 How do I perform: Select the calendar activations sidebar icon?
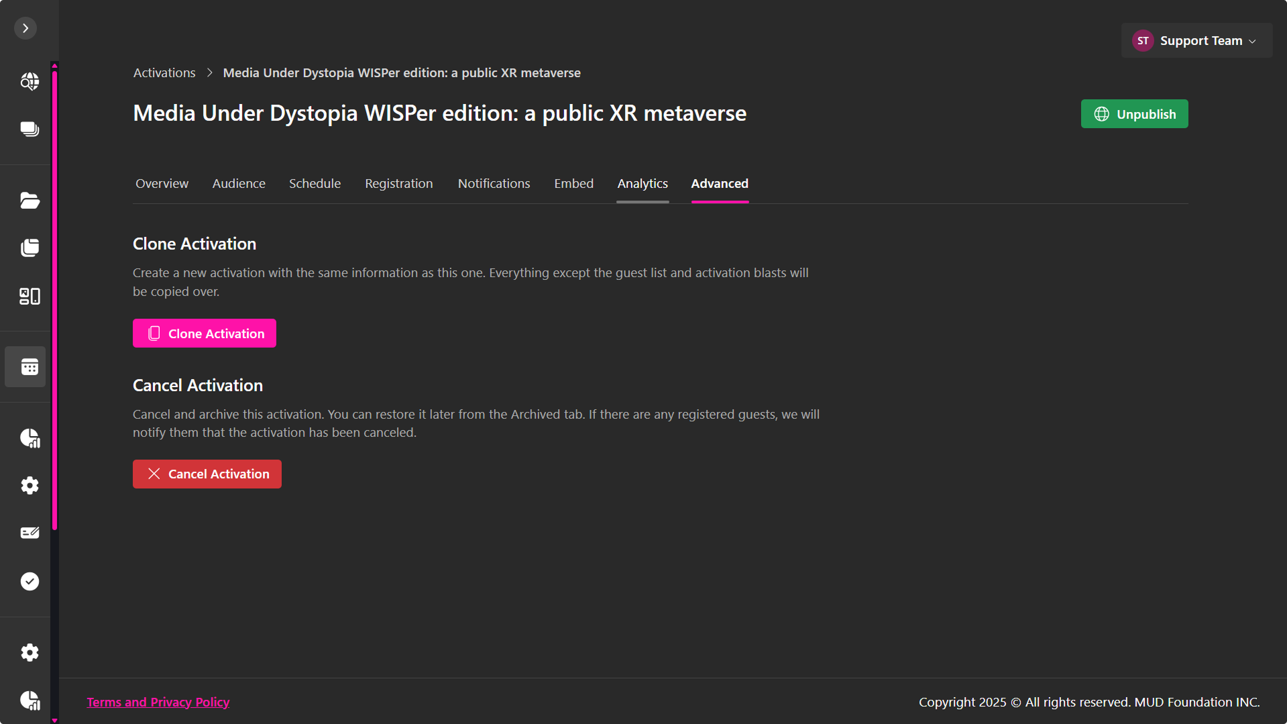tap(30, 367)
